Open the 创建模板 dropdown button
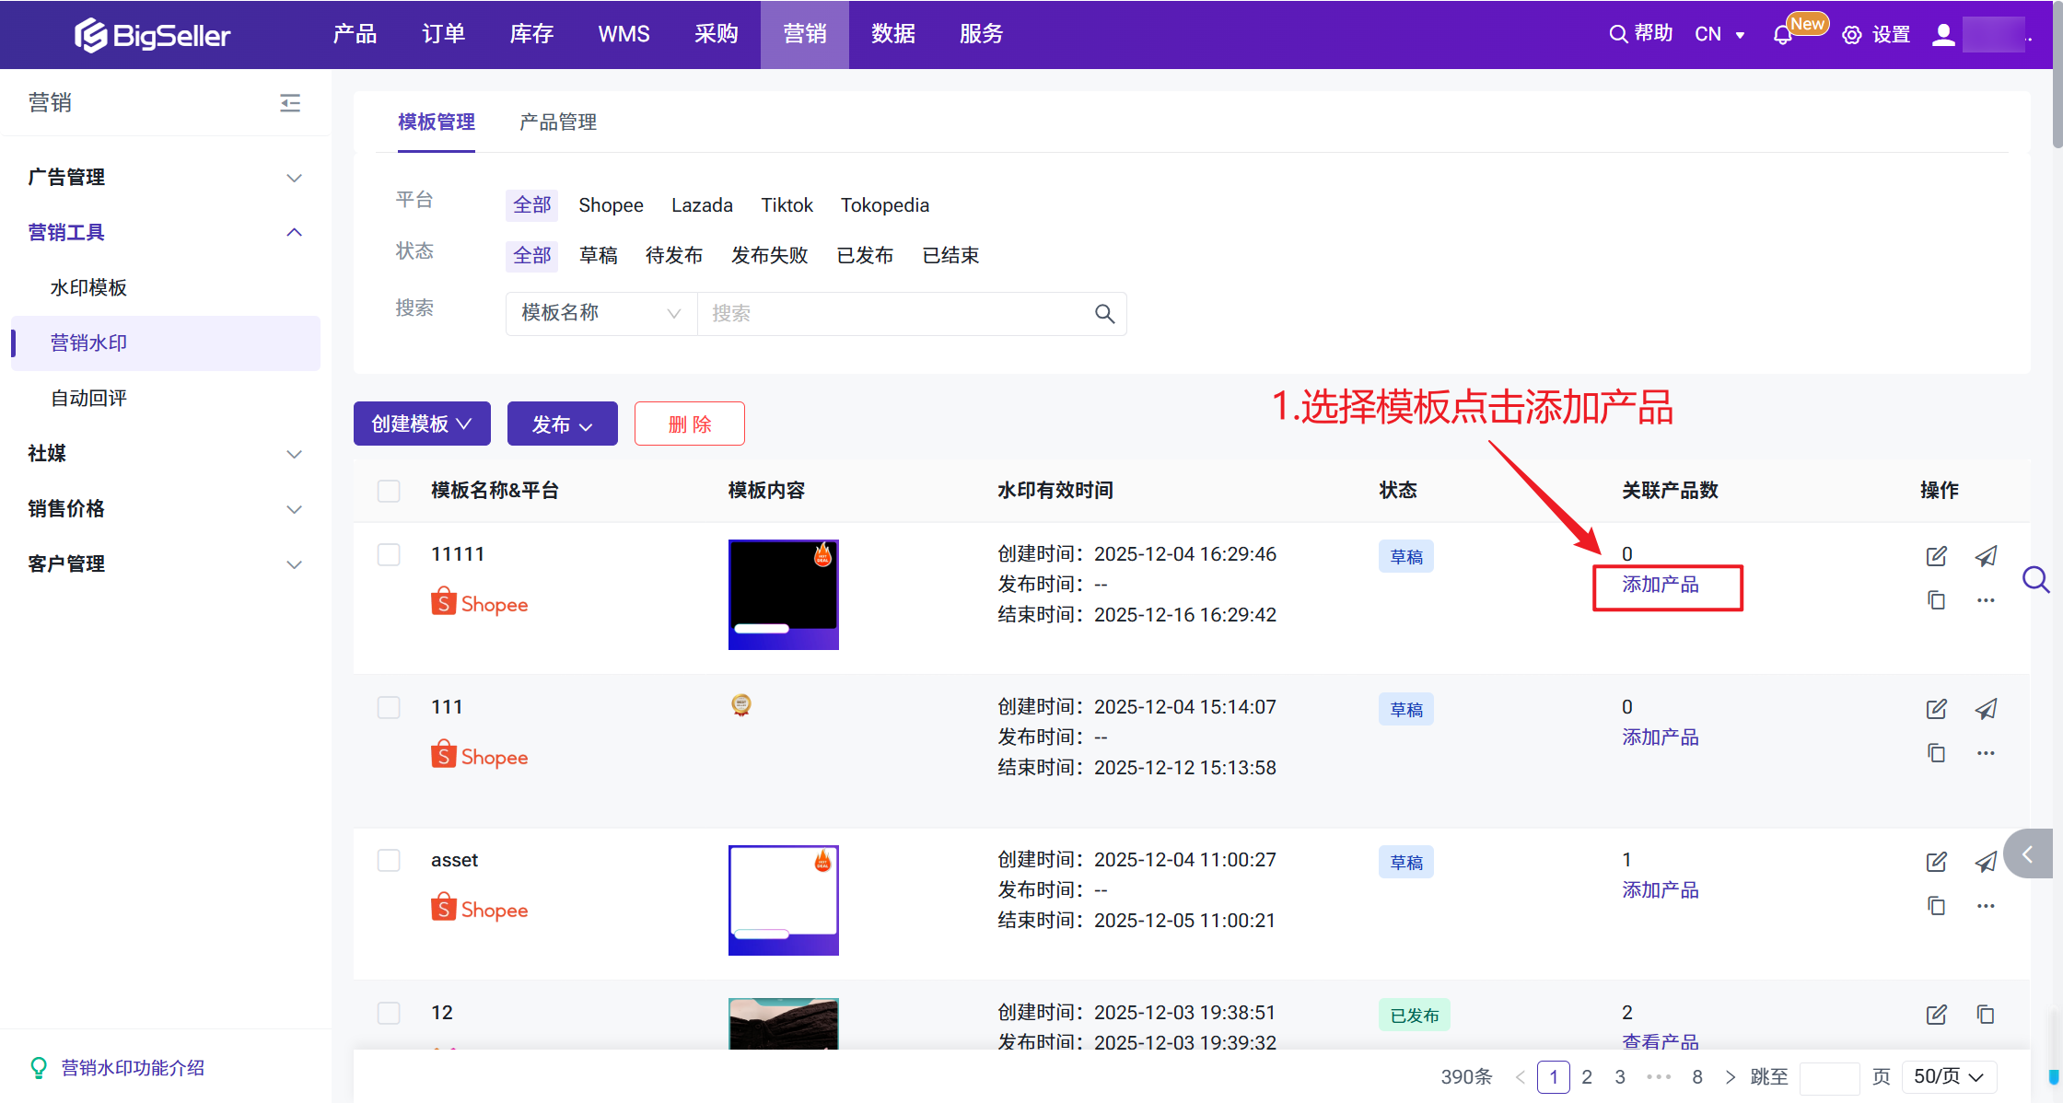This screenshot has height=1103, width=2063. coord(422,424)
